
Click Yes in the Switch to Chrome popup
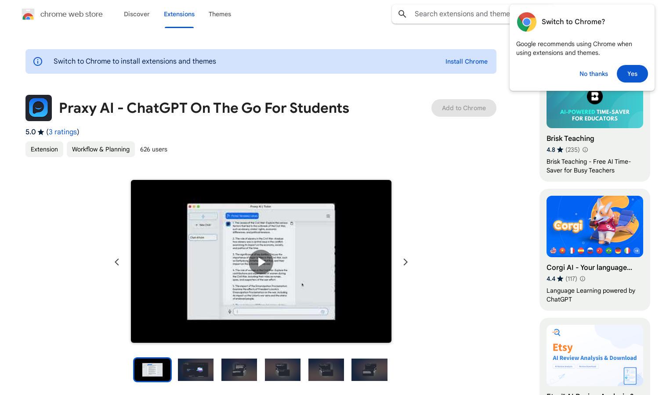(632, 74)
